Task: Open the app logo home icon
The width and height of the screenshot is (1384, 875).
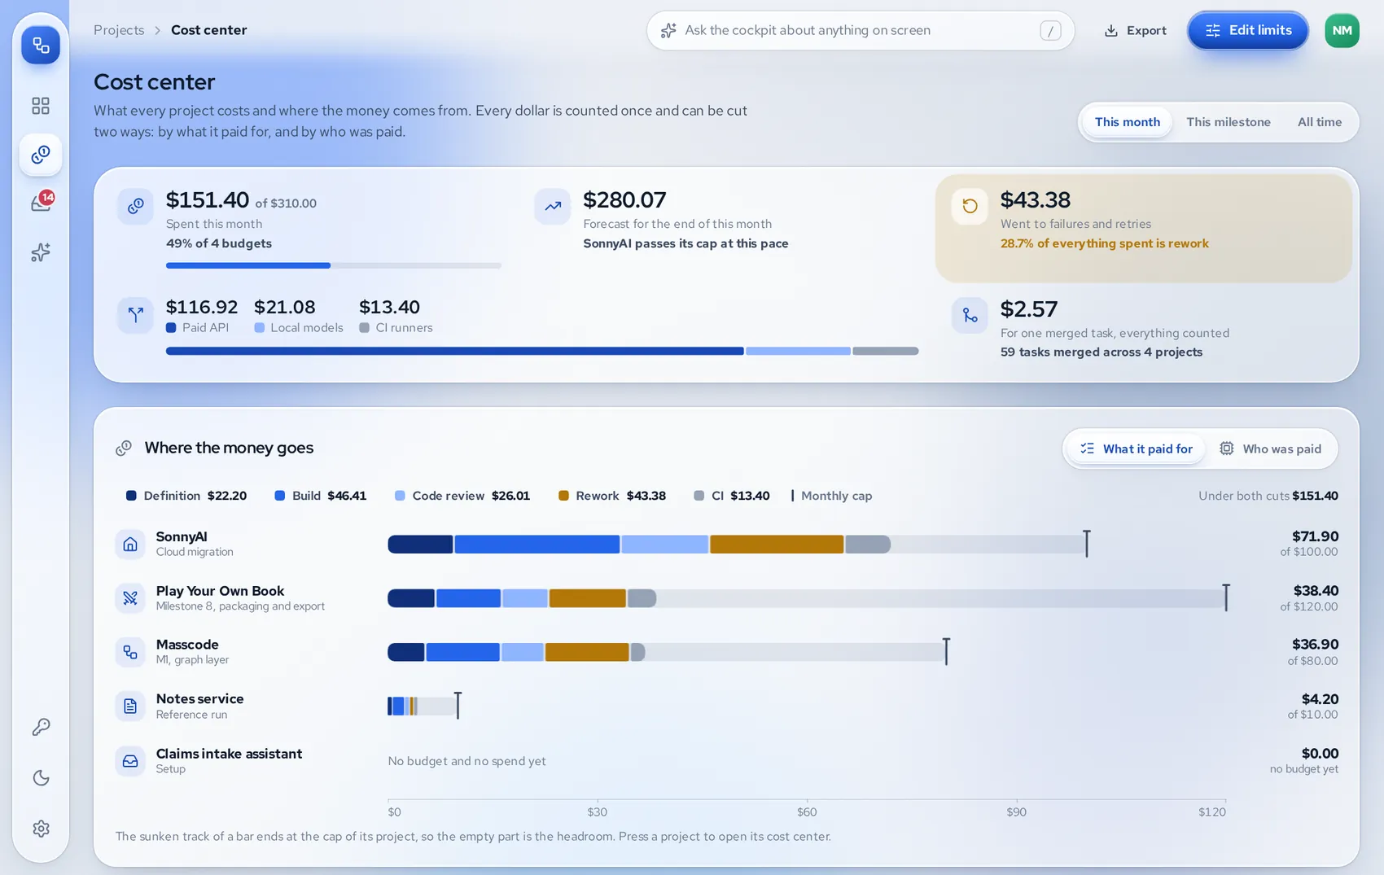Action: [x=41, y=45]
